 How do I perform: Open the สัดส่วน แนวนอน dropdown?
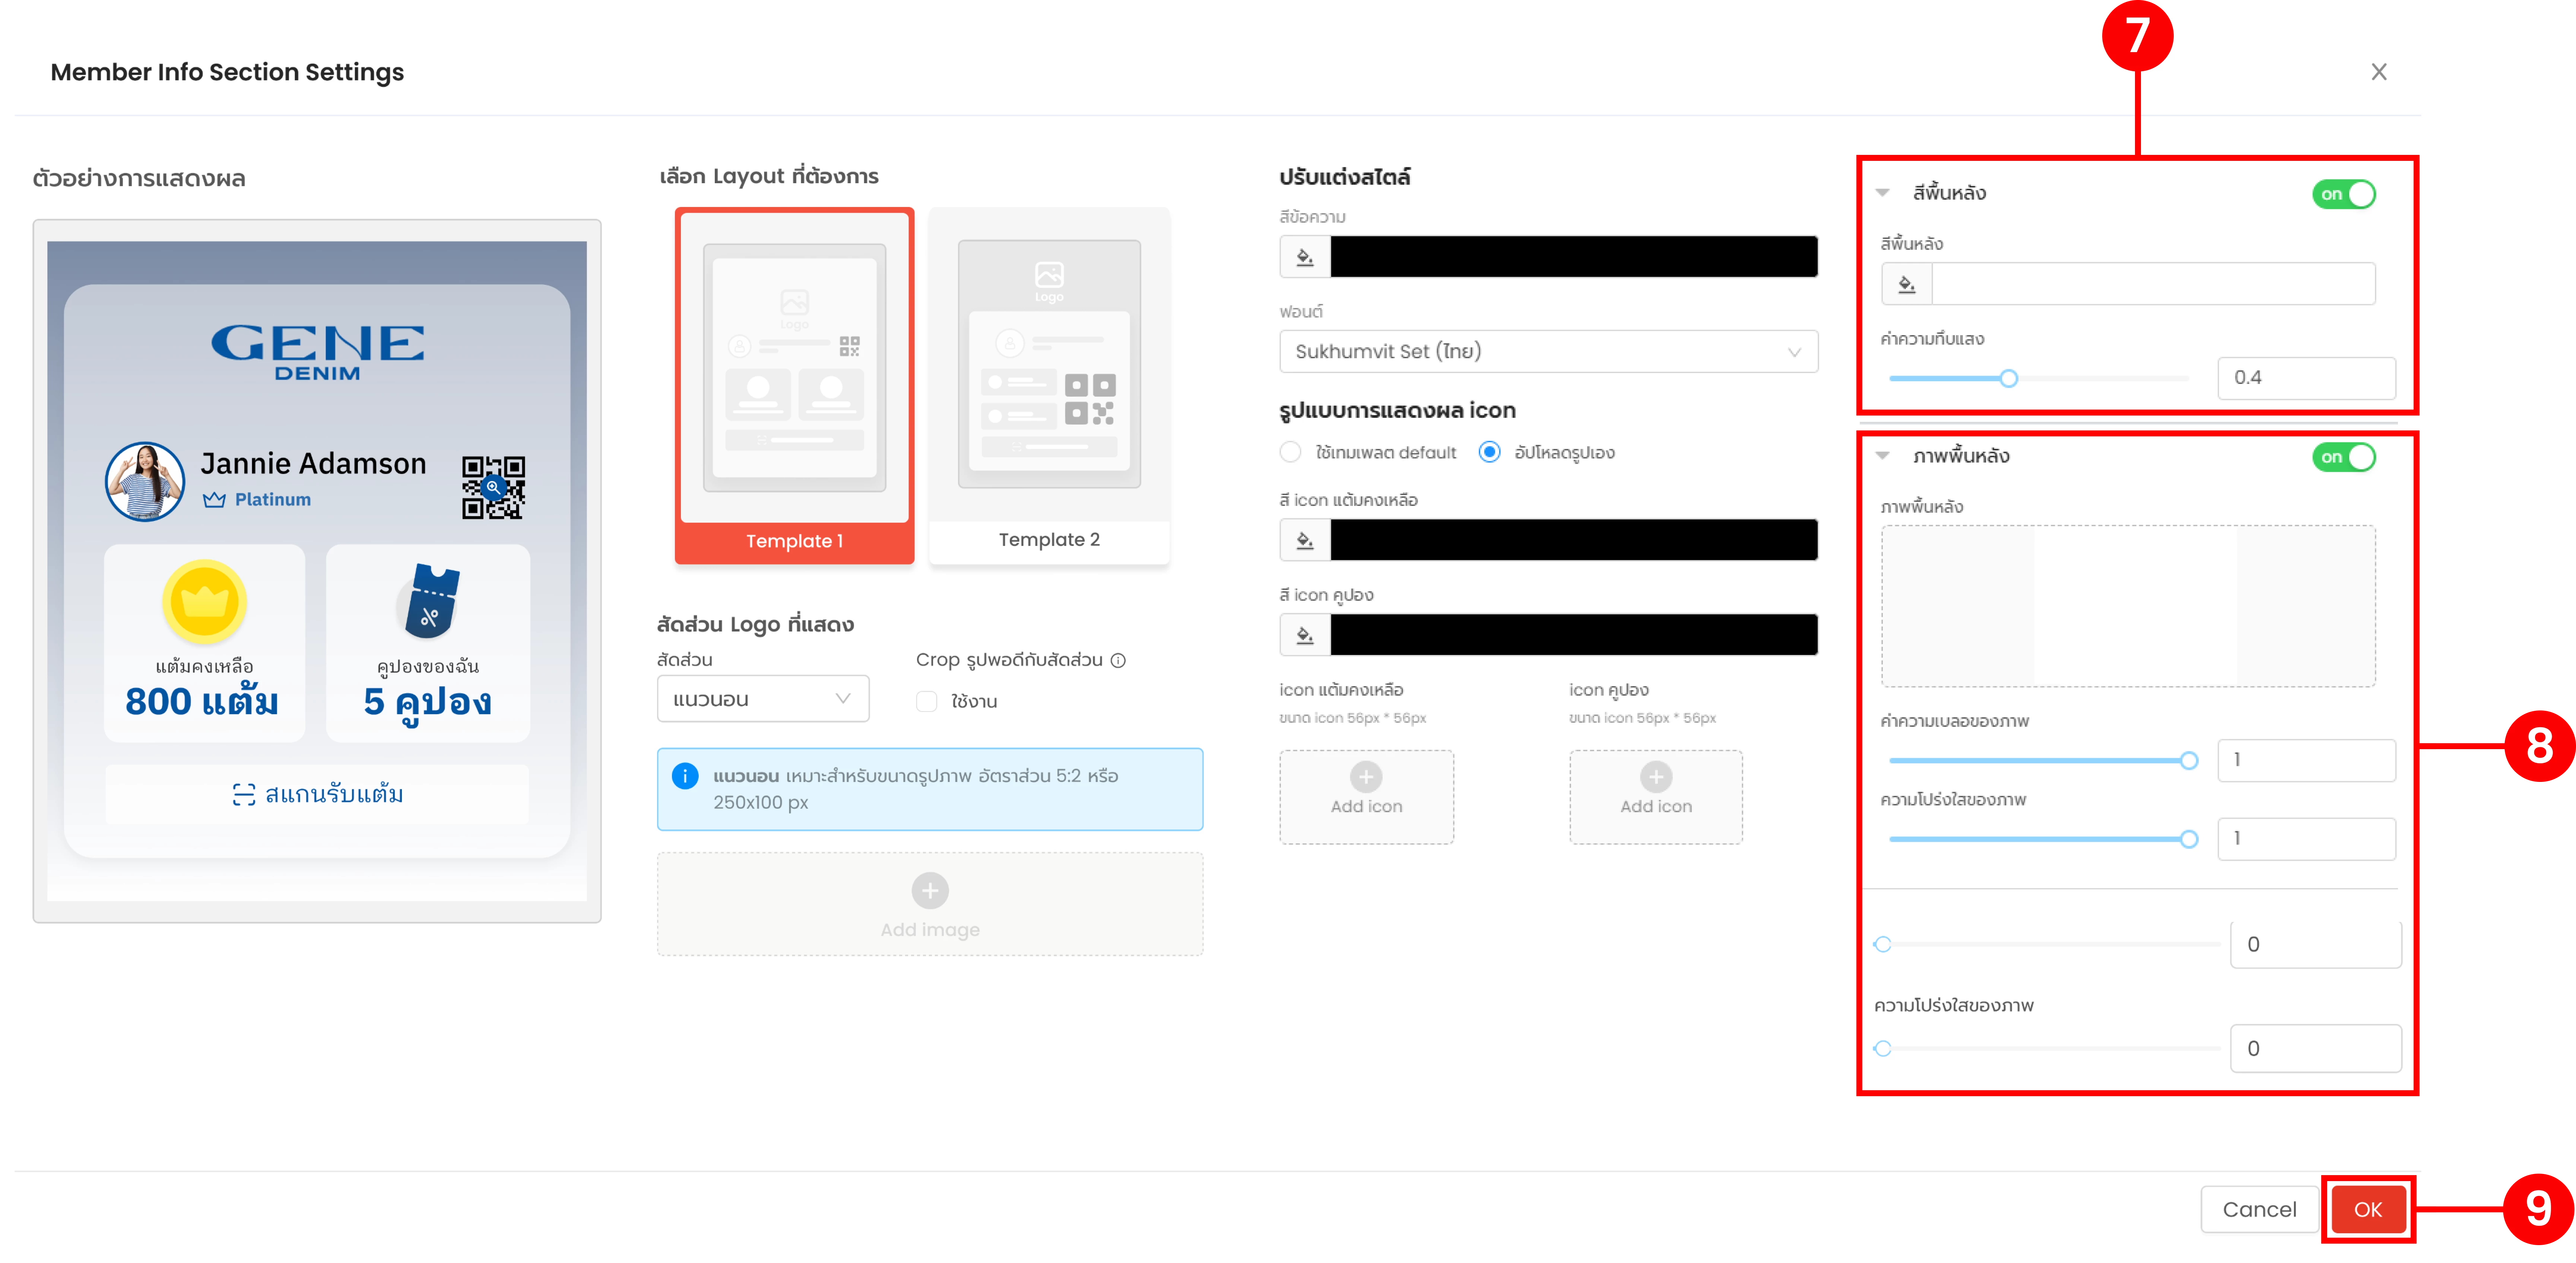click(x=763, y=699)
